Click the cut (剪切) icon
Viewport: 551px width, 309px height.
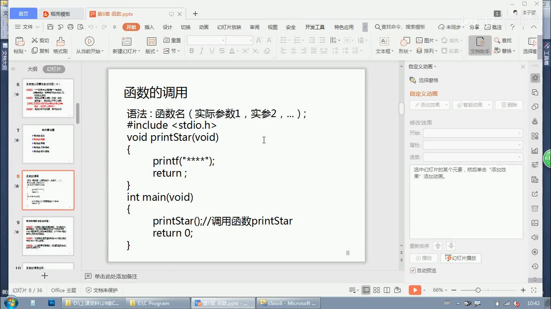pyautogui.click(x=35, y=40)
